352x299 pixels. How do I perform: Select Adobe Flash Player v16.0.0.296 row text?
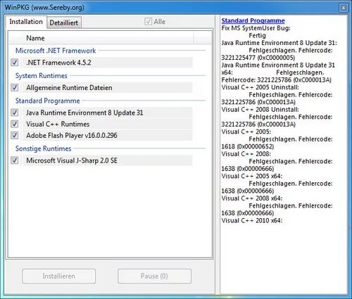point(72,136)
